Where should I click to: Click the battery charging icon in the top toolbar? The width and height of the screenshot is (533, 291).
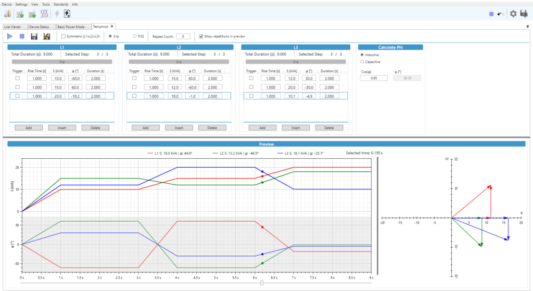[67, 14]
